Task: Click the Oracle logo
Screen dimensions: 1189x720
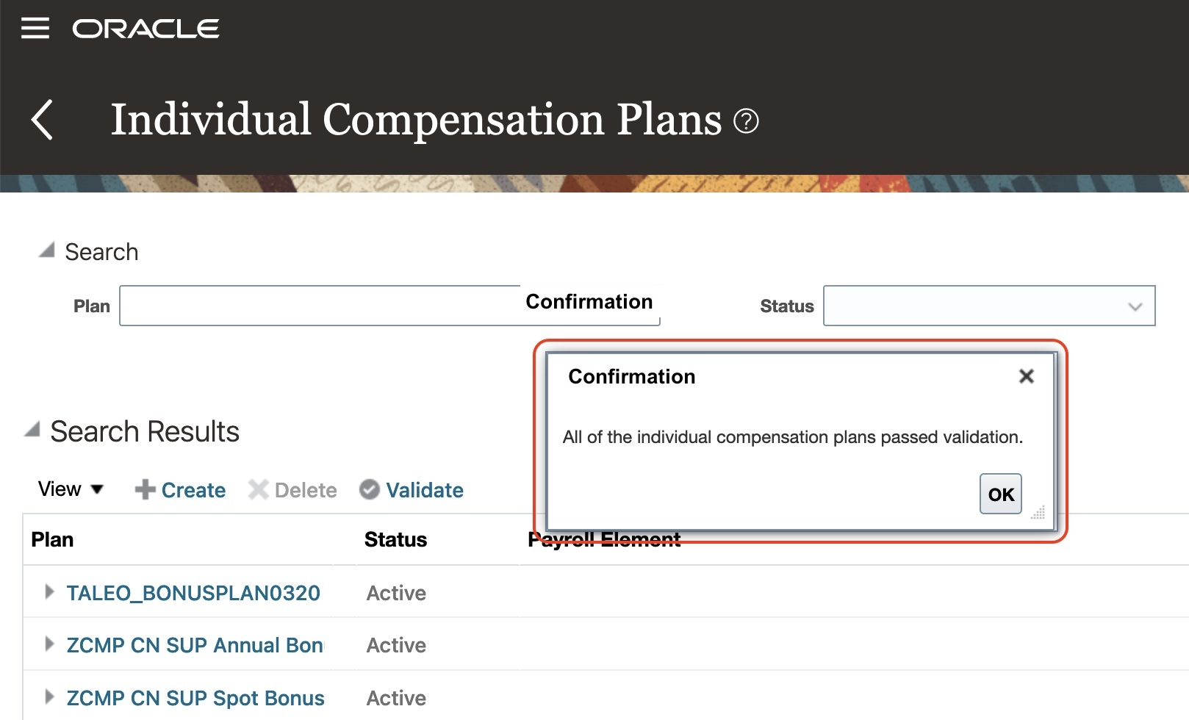Action: click(x=146, y=29)
